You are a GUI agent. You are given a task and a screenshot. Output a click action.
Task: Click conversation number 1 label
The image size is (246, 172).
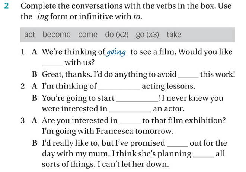[23, 52]
